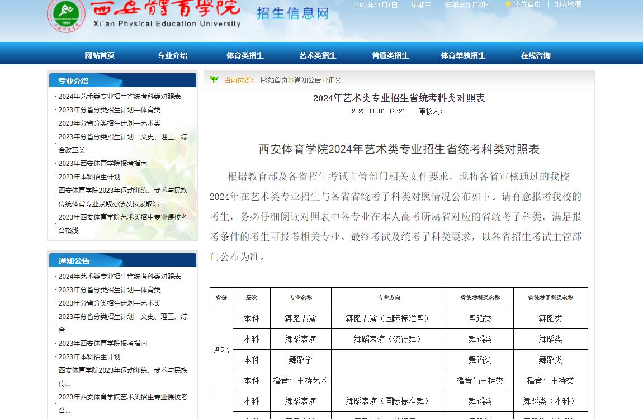
Task: Open 2024年艺术类专业招生省统考科类对照表 in 专业介绍 panel
Action: click(x=119, y=96)
